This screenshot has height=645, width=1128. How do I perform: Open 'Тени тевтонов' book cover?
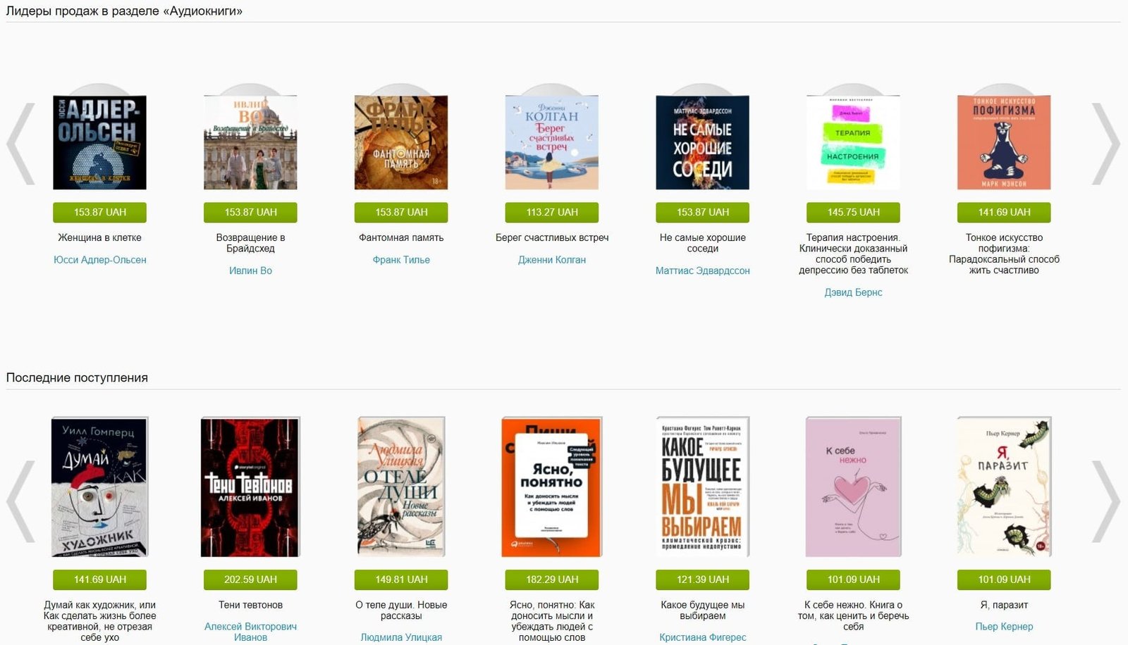(250, 487)
